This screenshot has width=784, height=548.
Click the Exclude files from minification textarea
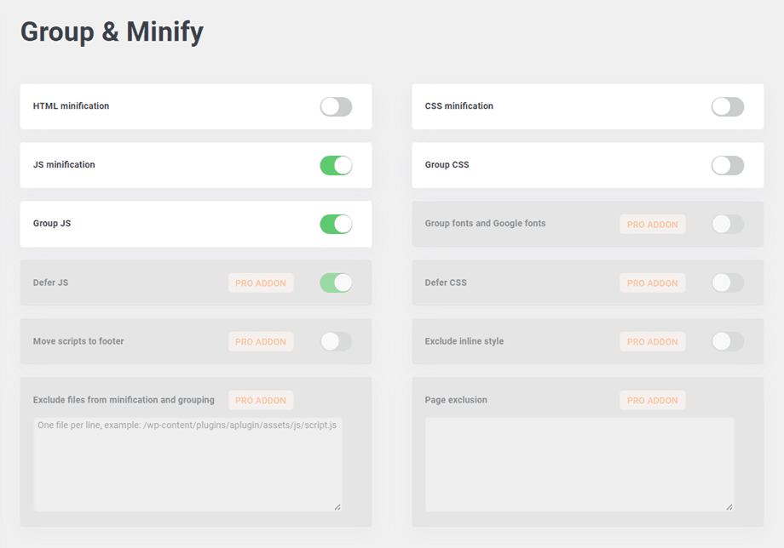coord(187,464)
